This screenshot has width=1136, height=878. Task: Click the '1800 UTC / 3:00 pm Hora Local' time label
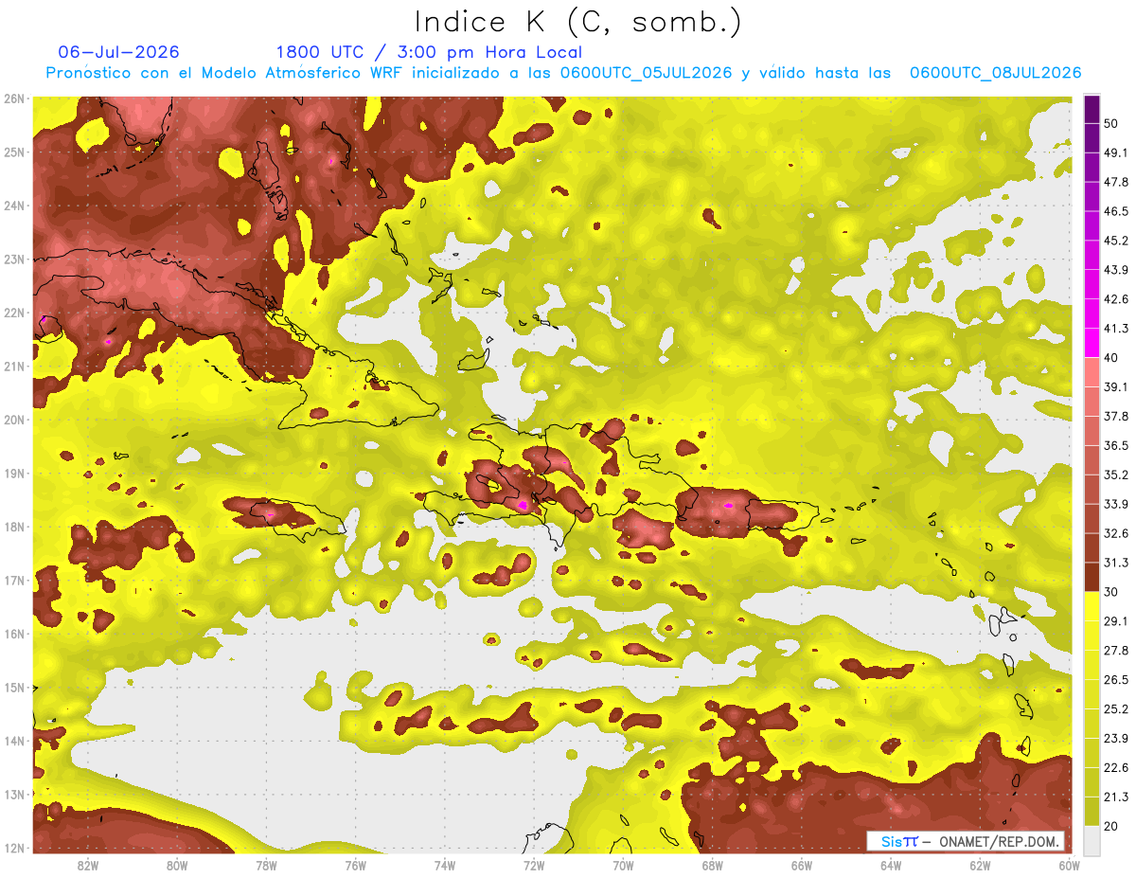click(429, 52)
